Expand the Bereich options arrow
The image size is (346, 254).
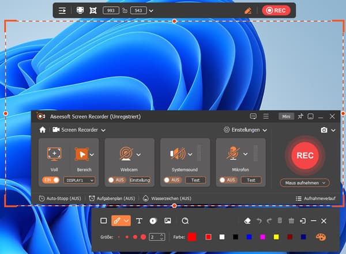[x=92, y=154]
